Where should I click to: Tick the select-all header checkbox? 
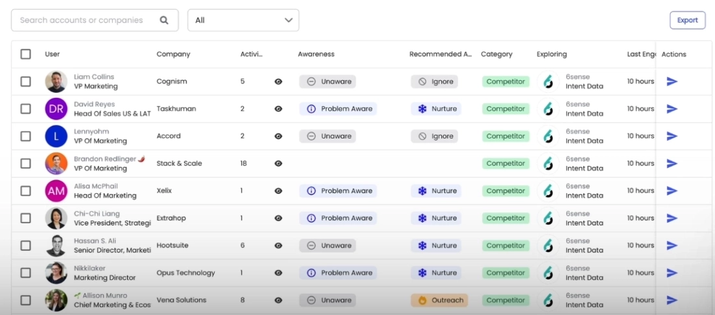click(25, 54)
